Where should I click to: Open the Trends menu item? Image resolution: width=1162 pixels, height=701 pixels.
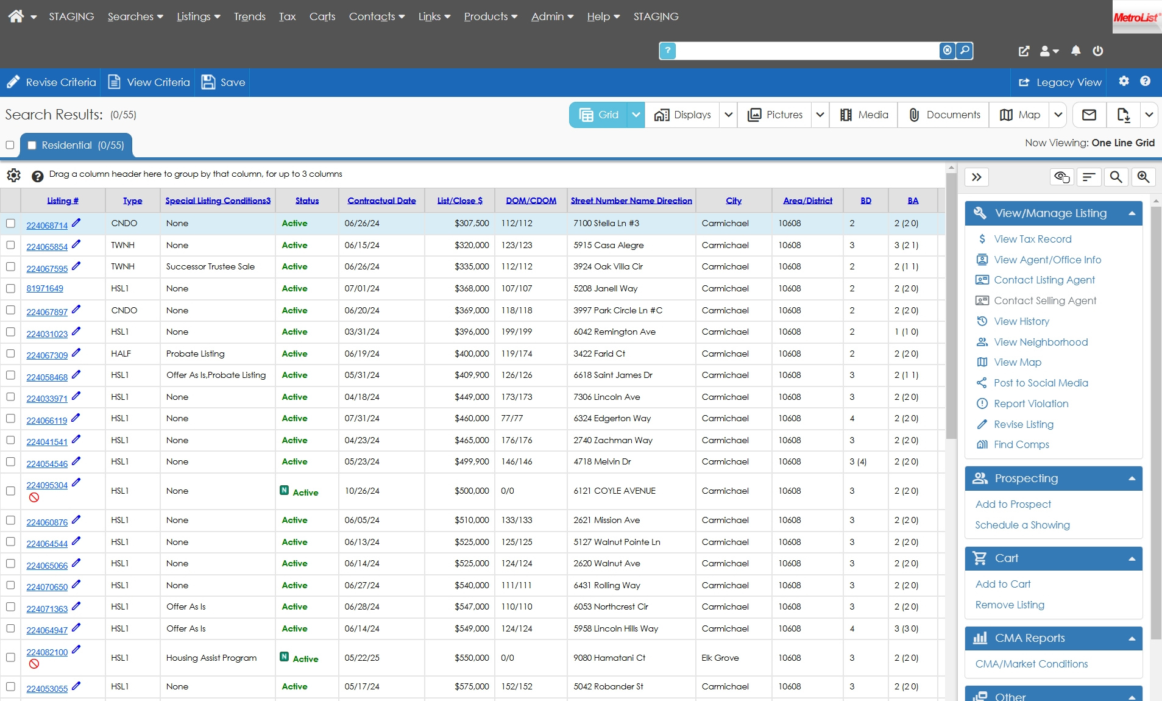point(250,16)
